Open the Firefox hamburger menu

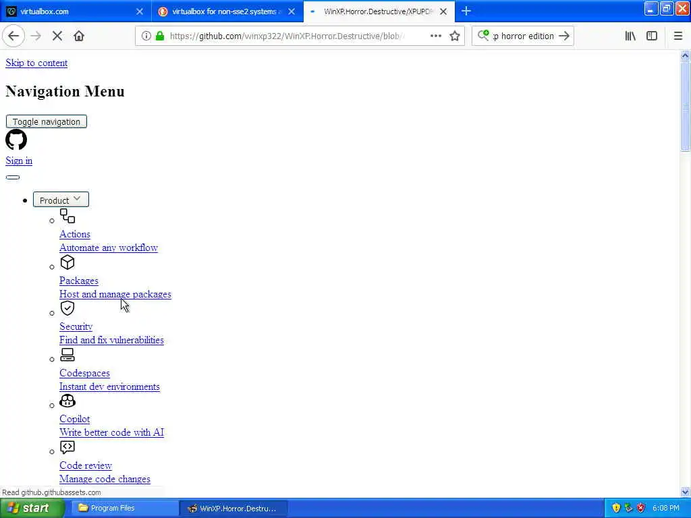(678, 36)
